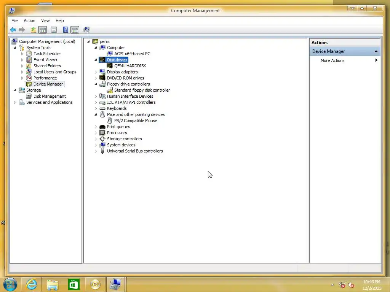The image size is (390, 292).
Task: Expand the Display adapters node
Action: [x=96, y=72]
